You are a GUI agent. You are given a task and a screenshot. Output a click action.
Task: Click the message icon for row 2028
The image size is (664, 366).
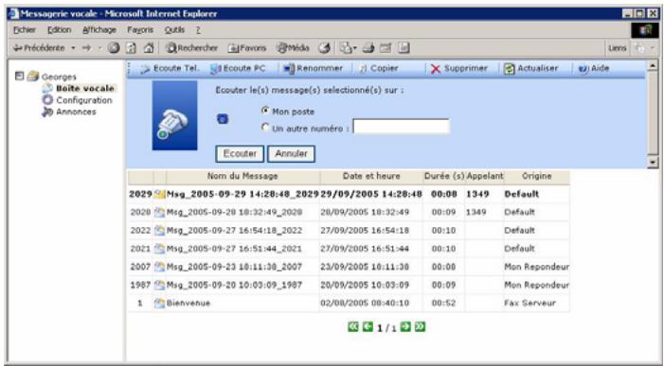tap(159, 212)
